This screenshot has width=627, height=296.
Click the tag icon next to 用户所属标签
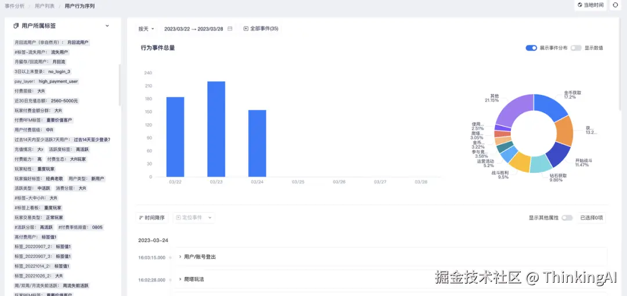click(16, 26)
